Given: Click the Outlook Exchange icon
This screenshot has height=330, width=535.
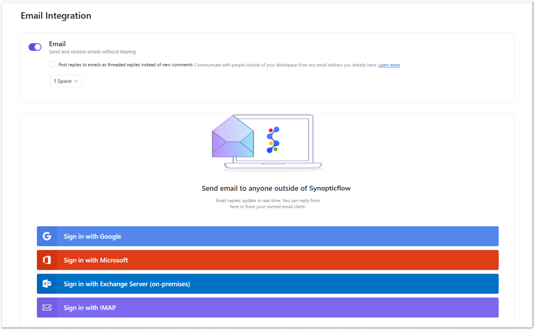Looking at the screenshot, I should pyautogui.click(x=47, y=284).
